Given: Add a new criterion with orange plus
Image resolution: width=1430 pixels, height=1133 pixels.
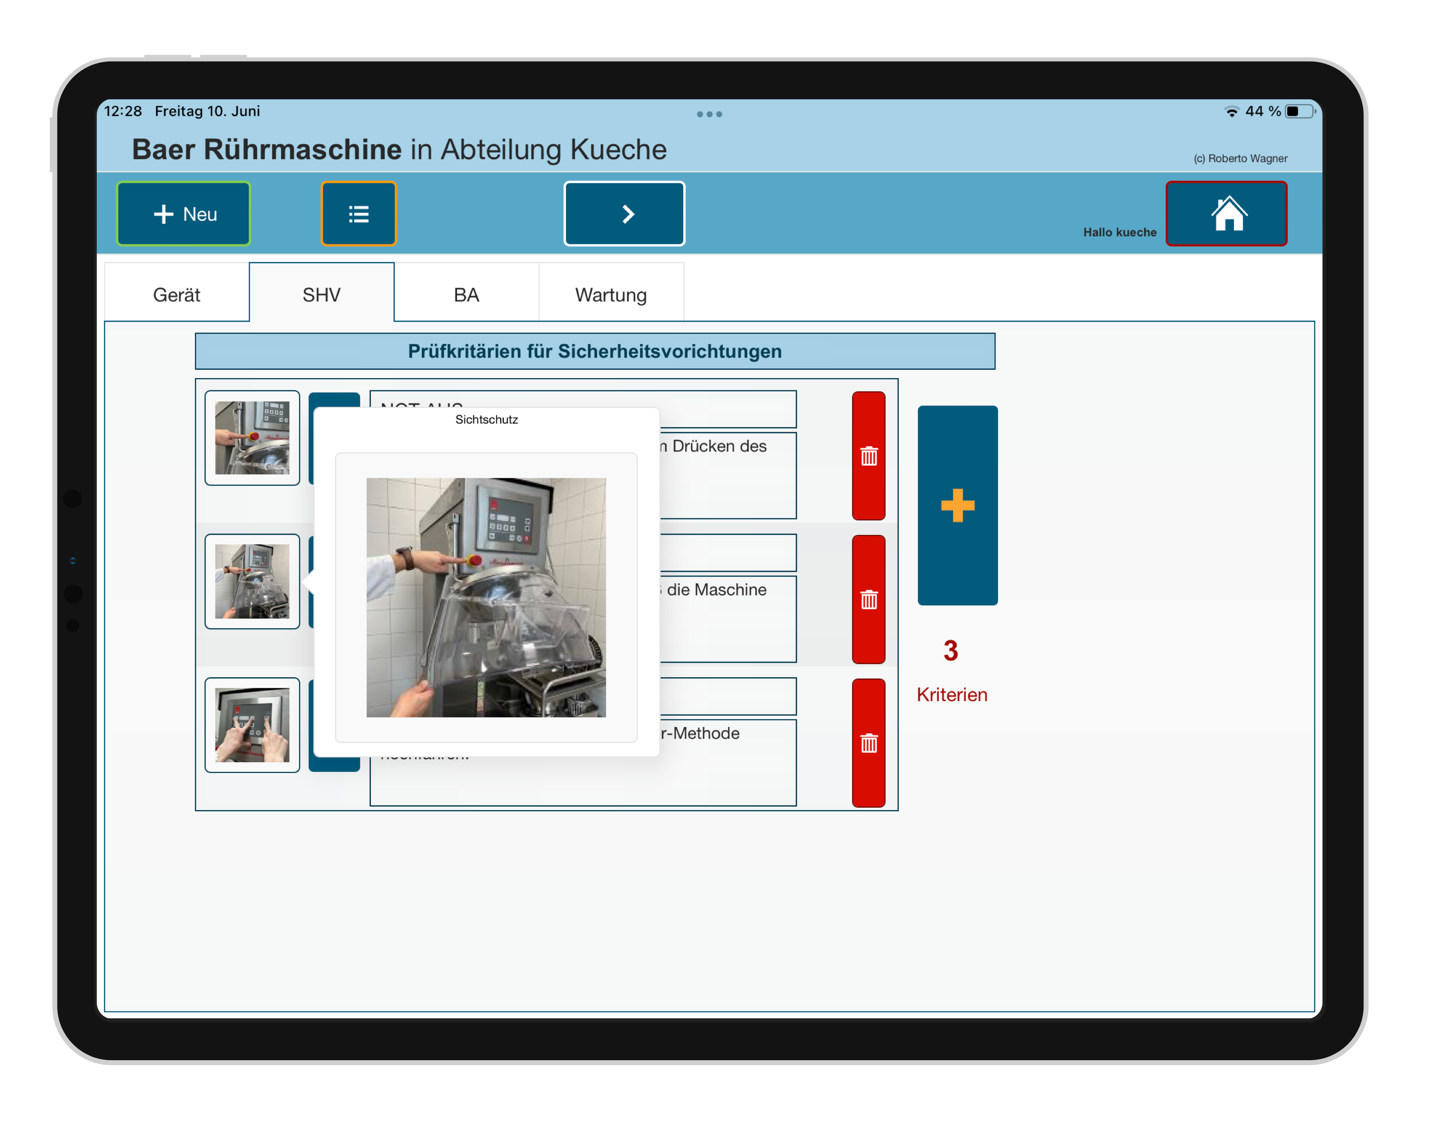Looking at the screenshot, I should pyautogui.click(x=957, y=505).
